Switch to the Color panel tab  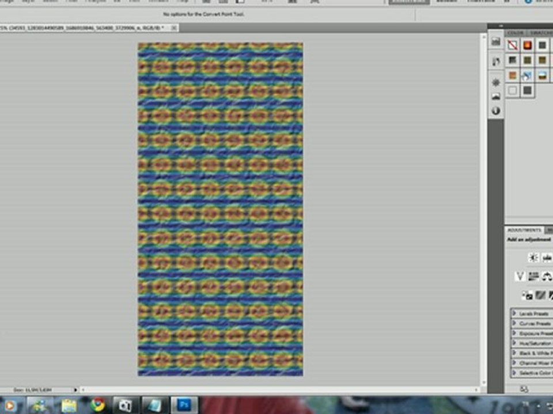pyautogui.click(x=516, y=33)
